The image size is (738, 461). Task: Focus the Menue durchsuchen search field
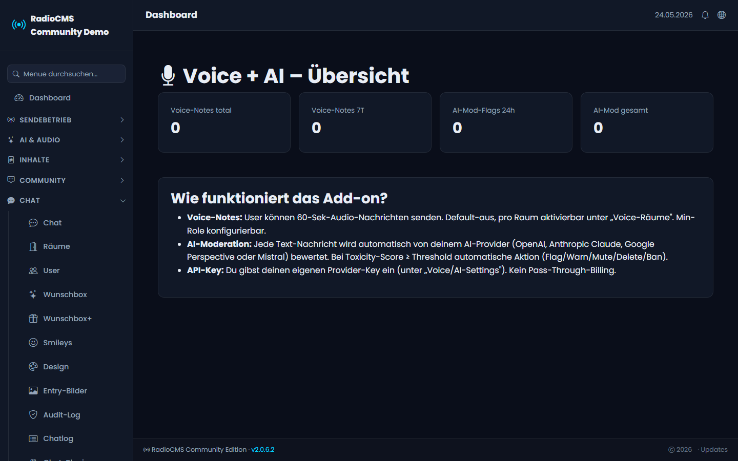(66, 74)
